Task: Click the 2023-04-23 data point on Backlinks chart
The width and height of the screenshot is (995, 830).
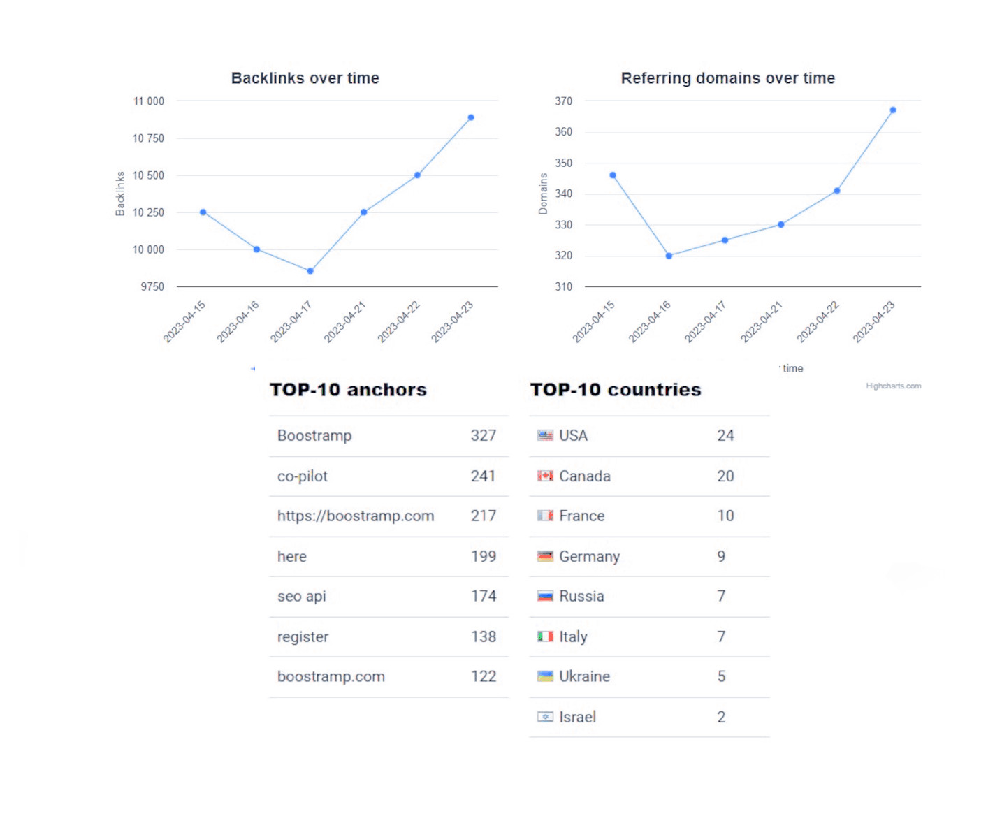Action: tap(470, 117)
